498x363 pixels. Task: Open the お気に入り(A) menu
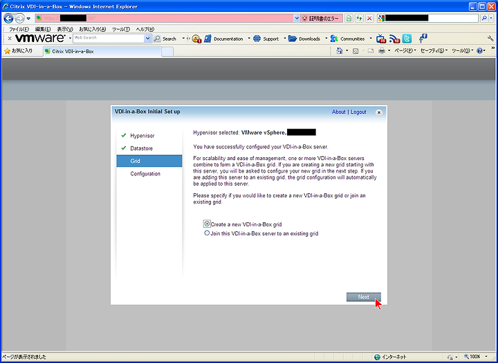click(93, 29)
